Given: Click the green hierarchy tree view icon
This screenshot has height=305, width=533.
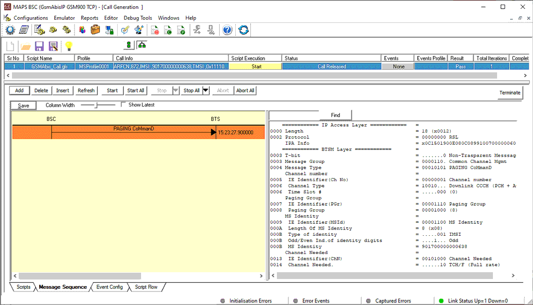Looking at the screenshot, I should click(142, 45).
